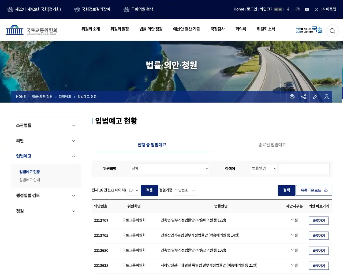
Task: Click 지하안전관리에 관한 특별법 bill title
Action: [209, 265]
